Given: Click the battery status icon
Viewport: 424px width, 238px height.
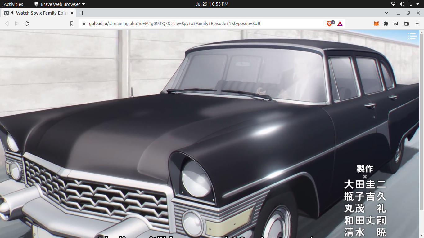Looking at the screenshot, I should coord(410,4).
